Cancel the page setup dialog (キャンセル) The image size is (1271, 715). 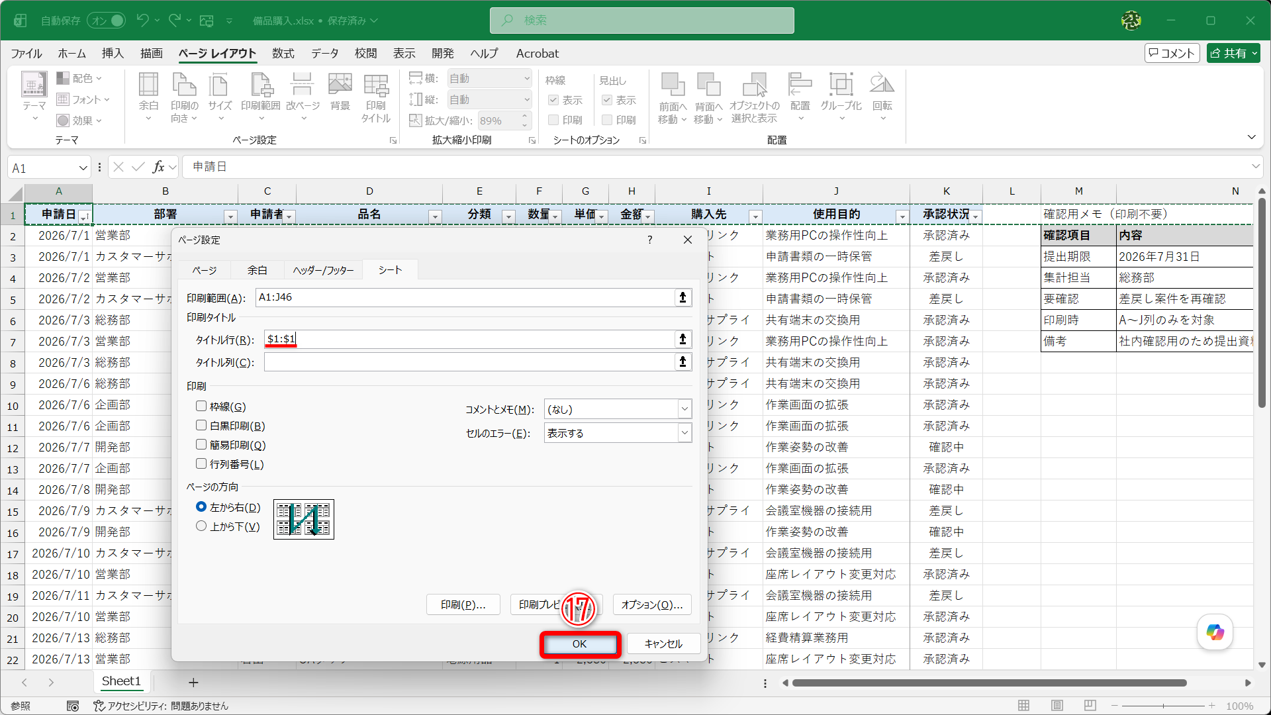pyautogui.click(x=663, y=644)
